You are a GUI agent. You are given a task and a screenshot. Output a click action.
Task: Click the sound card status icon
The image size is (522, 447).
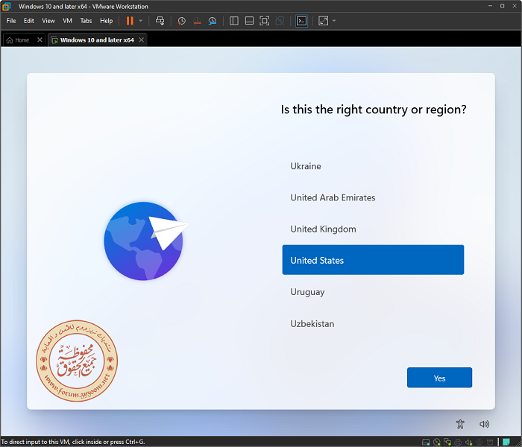469,442
